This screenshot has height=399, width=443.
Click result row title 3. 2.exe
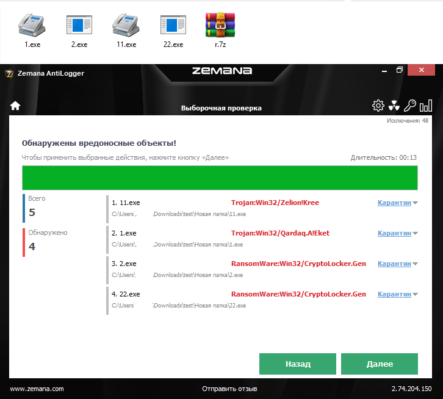tap(124, 264)
